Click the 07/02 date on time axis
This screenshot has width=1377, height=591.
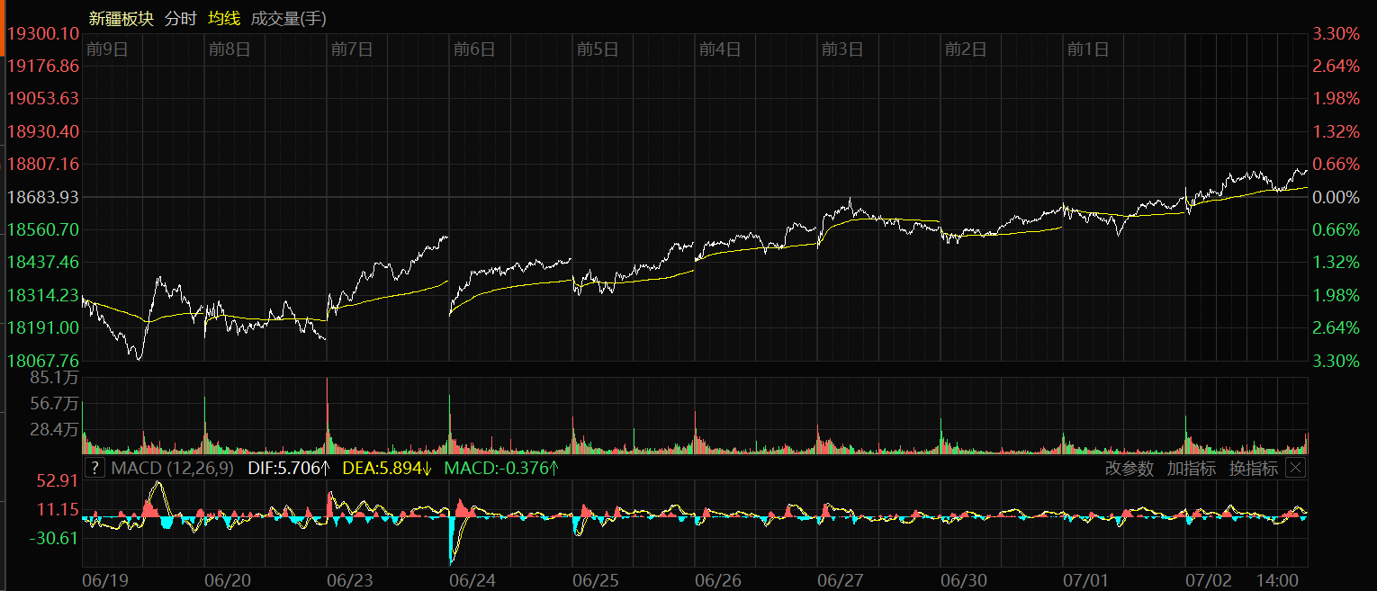click(x=1209, y=580)
